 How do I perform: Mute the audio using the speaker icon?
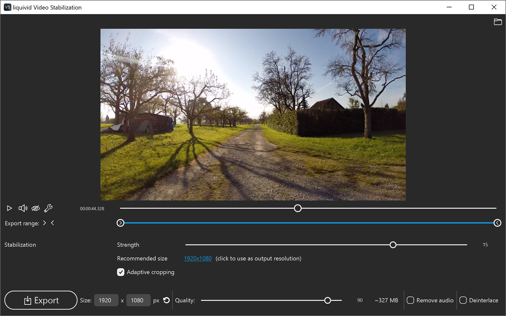23,208
